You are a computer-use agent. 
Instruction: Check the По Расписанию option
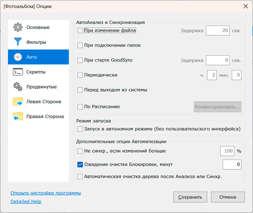[80, 107]
